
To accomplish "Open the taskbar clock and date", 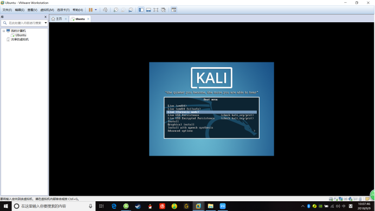I will pyautogui.click(x=364, y=206).
